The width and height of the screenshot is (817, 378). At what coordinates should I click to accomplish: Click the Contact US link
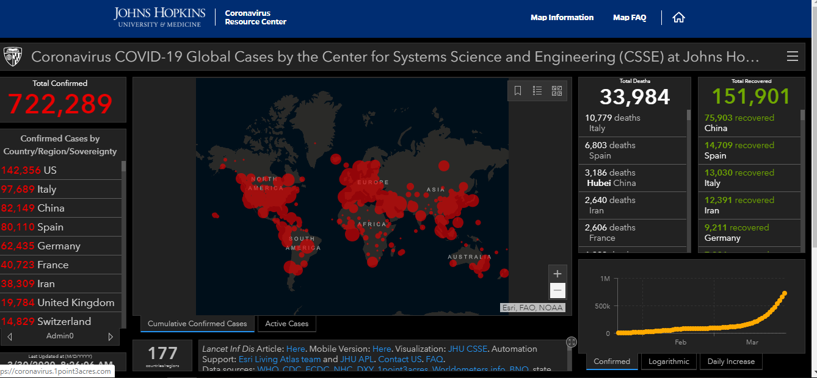tap(400, 360)
